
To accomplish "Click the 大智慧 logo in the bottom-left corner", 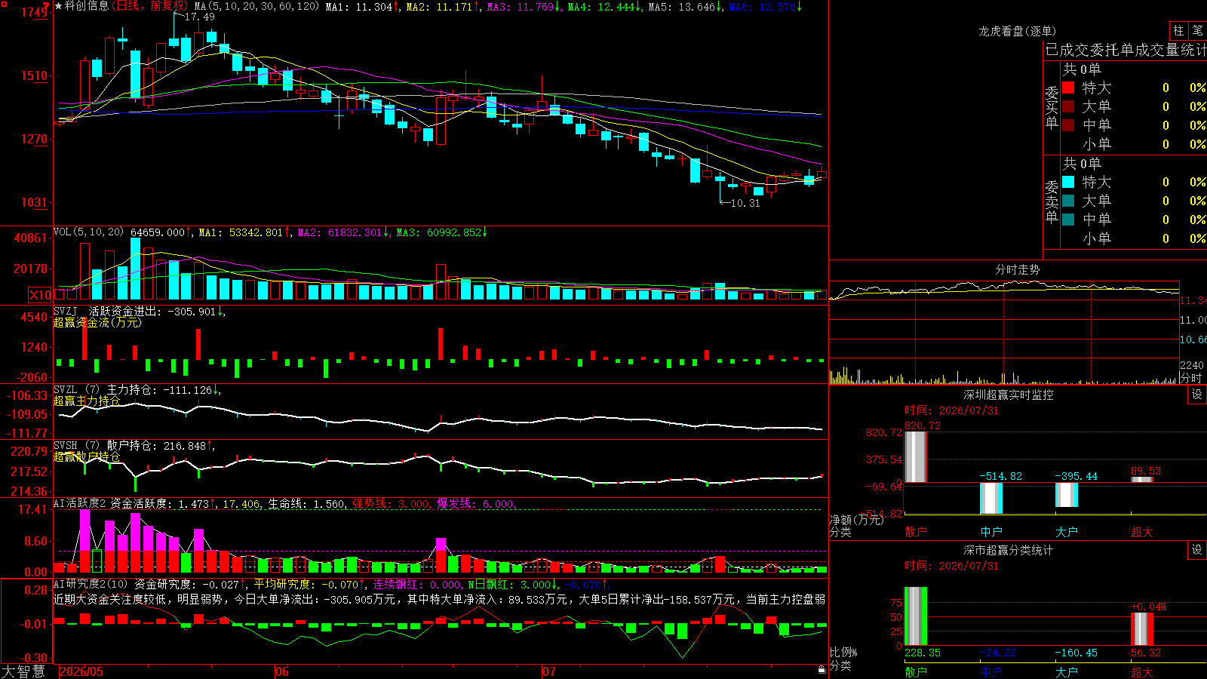I will 23,671.
